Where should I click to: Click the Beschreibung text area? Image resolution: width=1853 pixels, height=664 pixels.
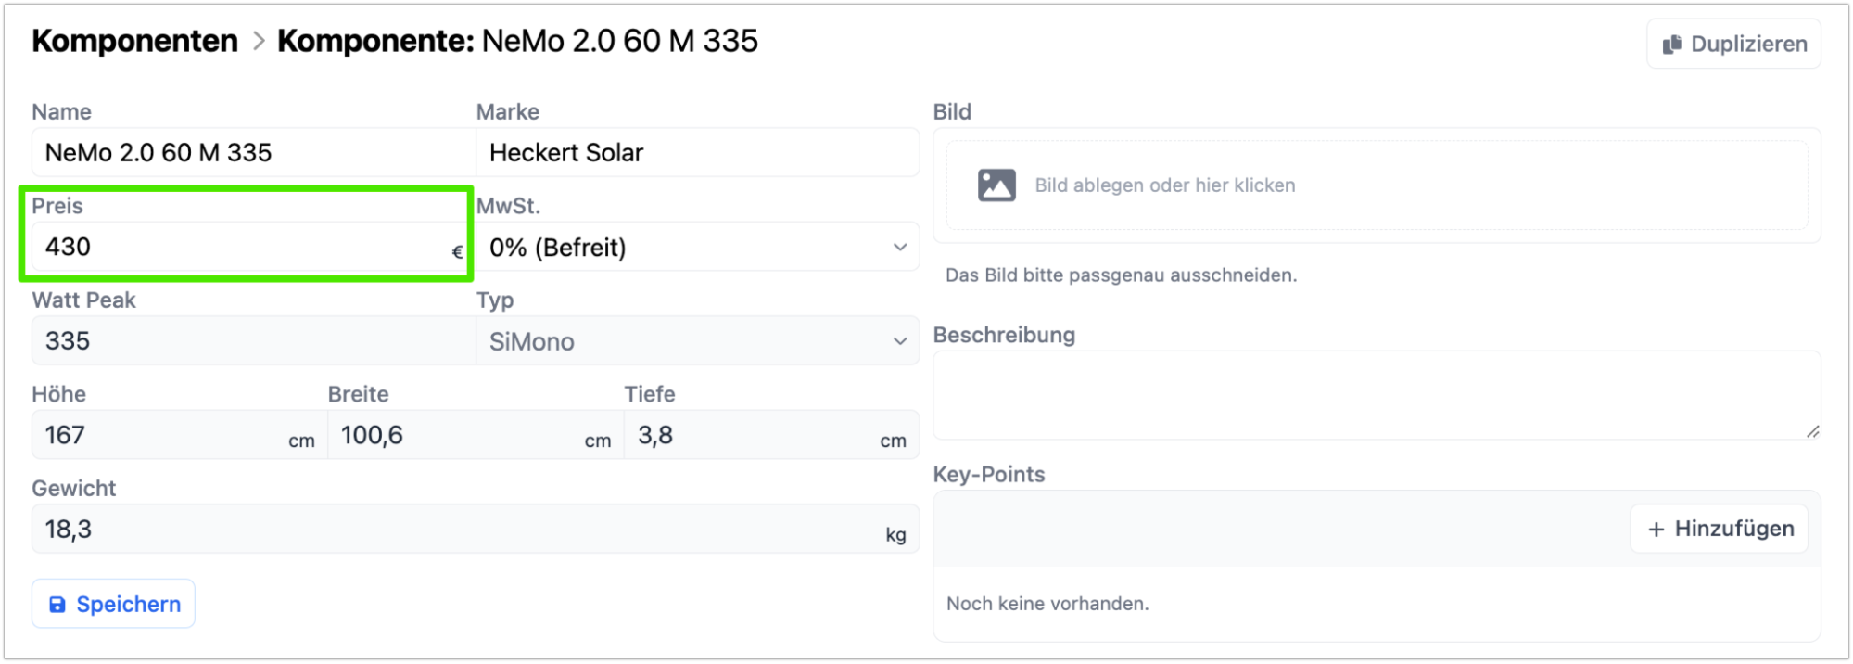pyautogui.click(x=1376, y=395)
